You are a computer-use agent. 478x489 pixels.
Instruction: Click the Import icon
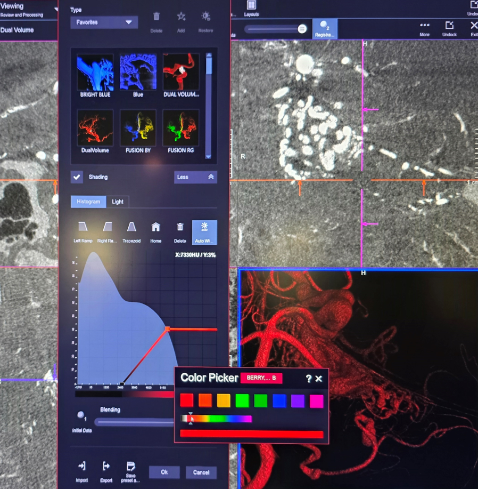tap(81, 467)
